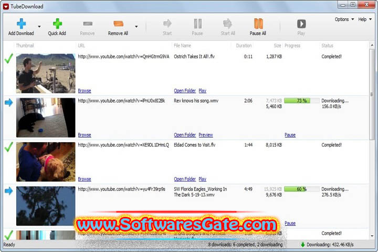
Task: Click the eagle tree silhouette thumbnail
Action: (46, 206)
